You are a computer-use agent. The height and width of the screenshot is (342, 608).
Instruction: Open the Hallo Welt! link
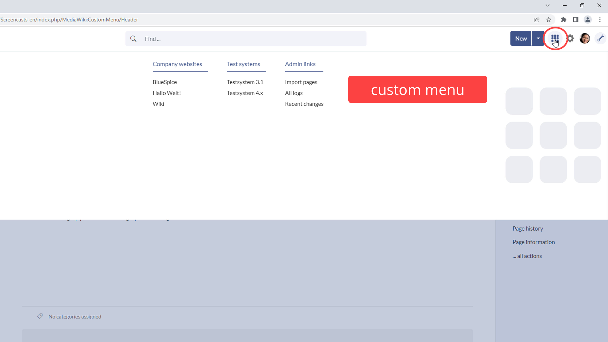click(167, 93)
